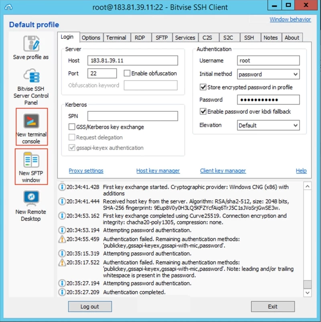The height and width of the screenshot is (322, 321).
Task: Check GSS/Kerberos key exchange
Action: coord(72,127)
